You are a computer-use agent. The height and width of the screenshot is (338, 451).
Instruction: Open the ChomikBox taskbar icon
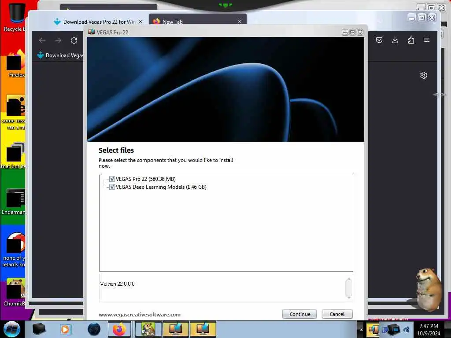148,329
